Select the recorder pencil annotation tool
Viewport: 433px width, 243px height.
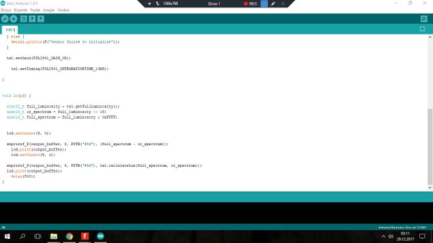[x=273, y=4]
